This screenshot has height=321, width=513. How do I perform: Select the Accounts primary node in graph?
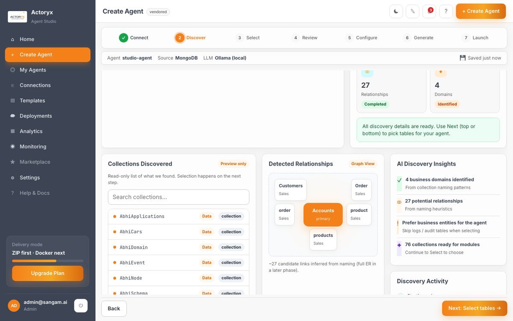tap(323, 214)
